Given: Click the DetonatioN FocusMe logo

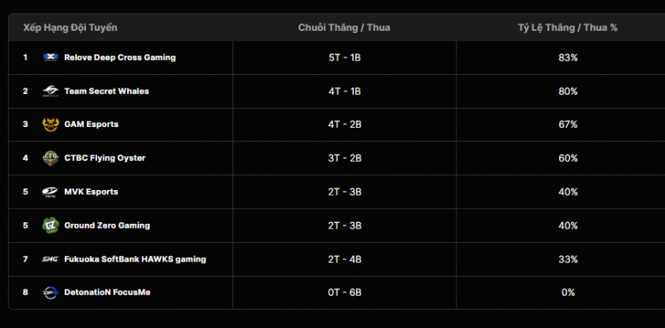Looking at the screenshot, I should tap(51, 293).
